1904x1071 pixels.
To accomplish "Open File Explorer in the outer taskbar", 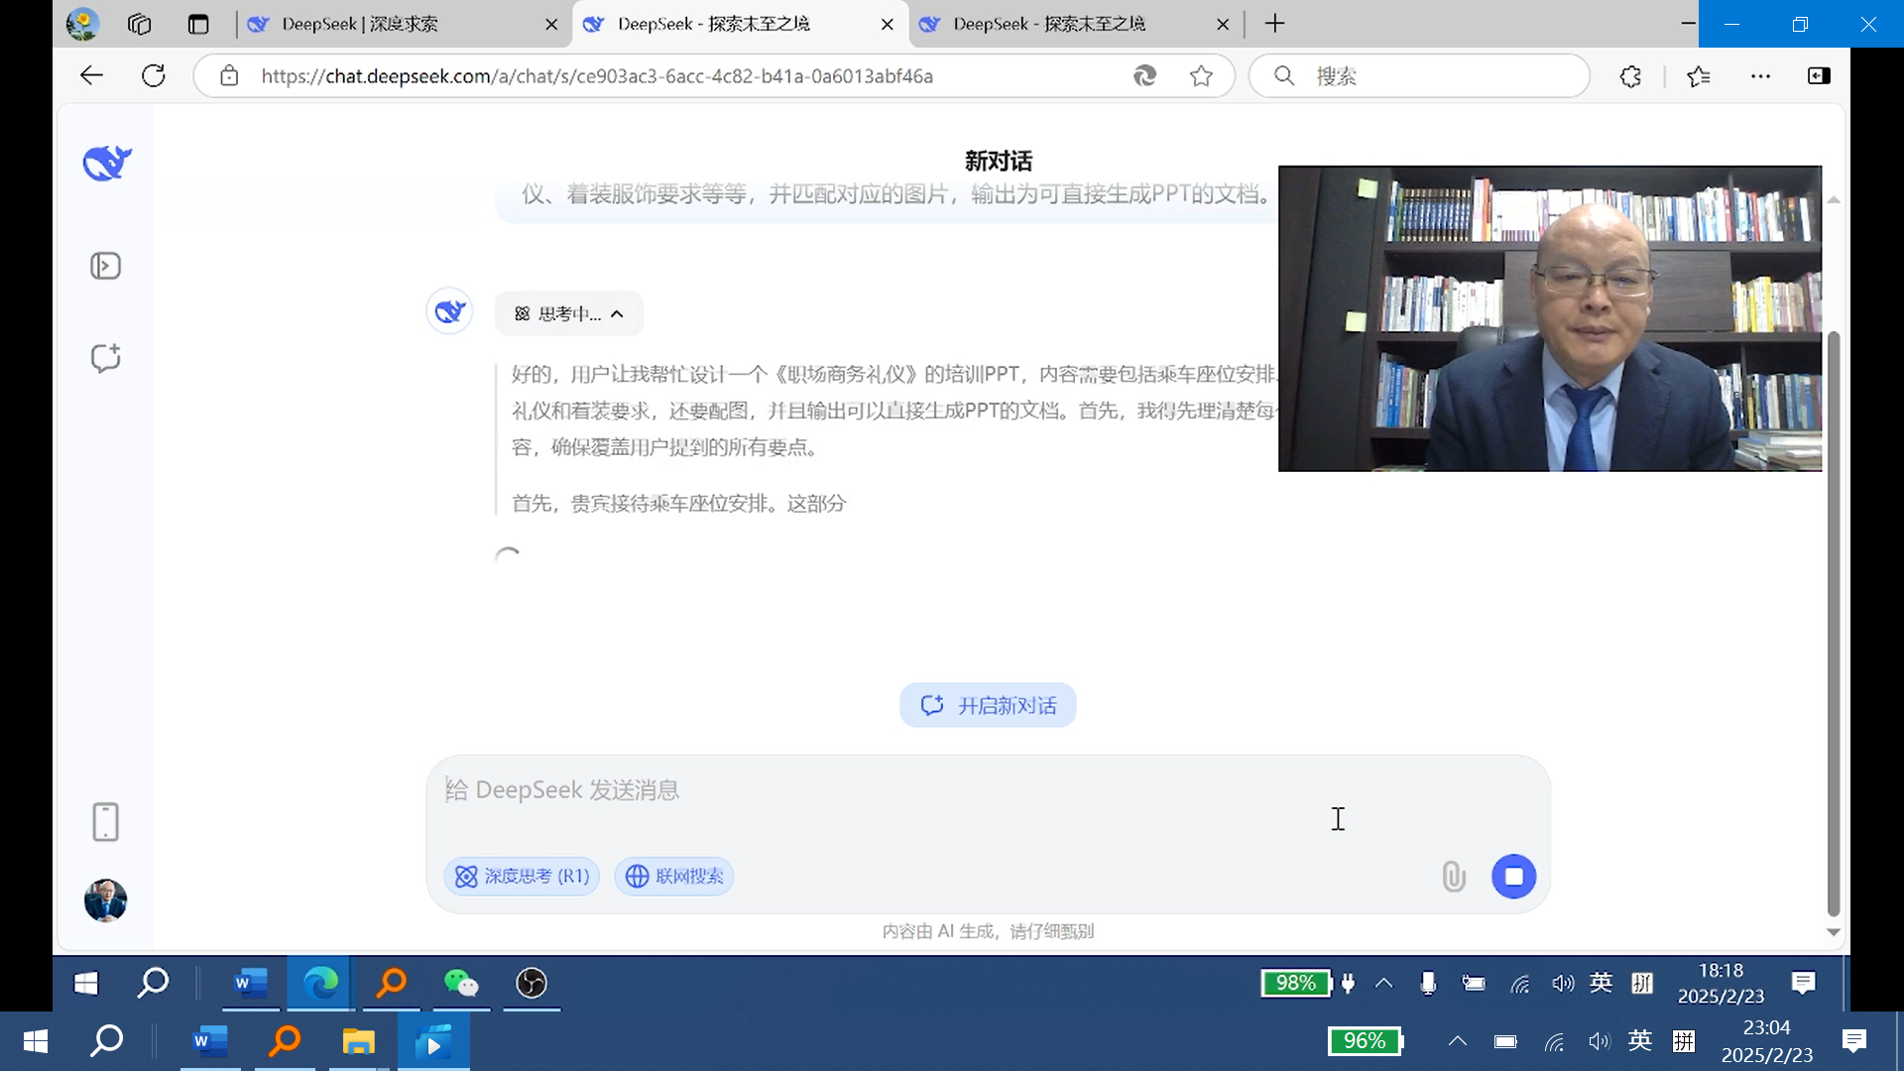I will (x=358, y=1042).
